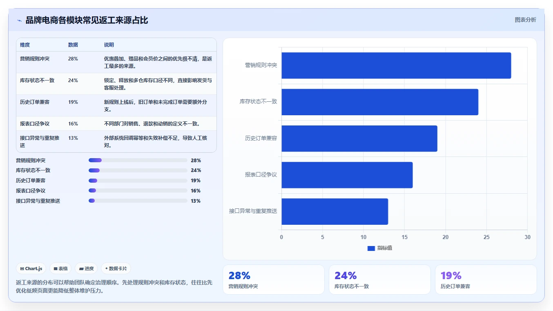This screenshot has width=553, height=311.
Task: Click the summary paragraph starting 返工来源的分布
Action: tap(114, 286)
